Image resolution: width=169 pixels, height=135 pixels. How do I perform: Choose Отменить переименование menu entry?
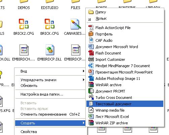pos(50,114)
